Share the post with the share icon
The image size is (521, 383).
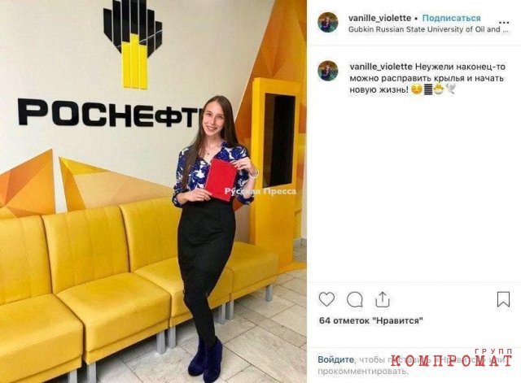pos(382,299)
